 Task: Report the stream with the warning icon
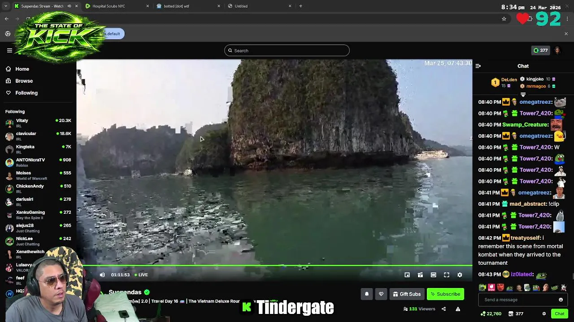(x=458, y=309)
